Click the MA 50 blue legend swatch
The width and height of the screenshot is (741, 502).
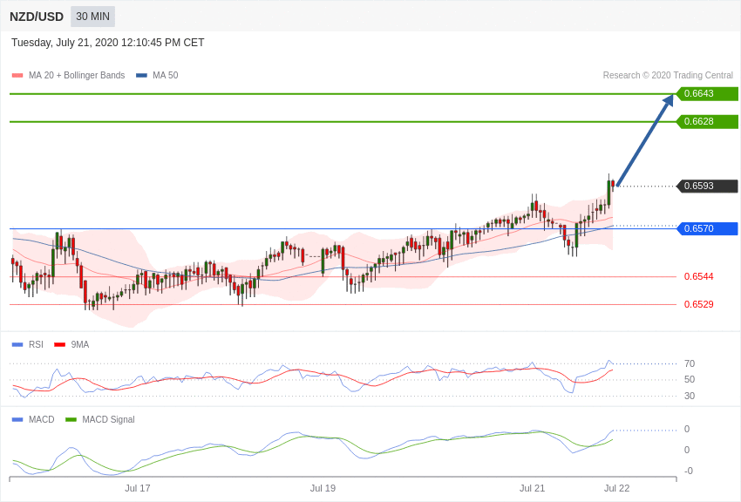click(x=141, y=75)
